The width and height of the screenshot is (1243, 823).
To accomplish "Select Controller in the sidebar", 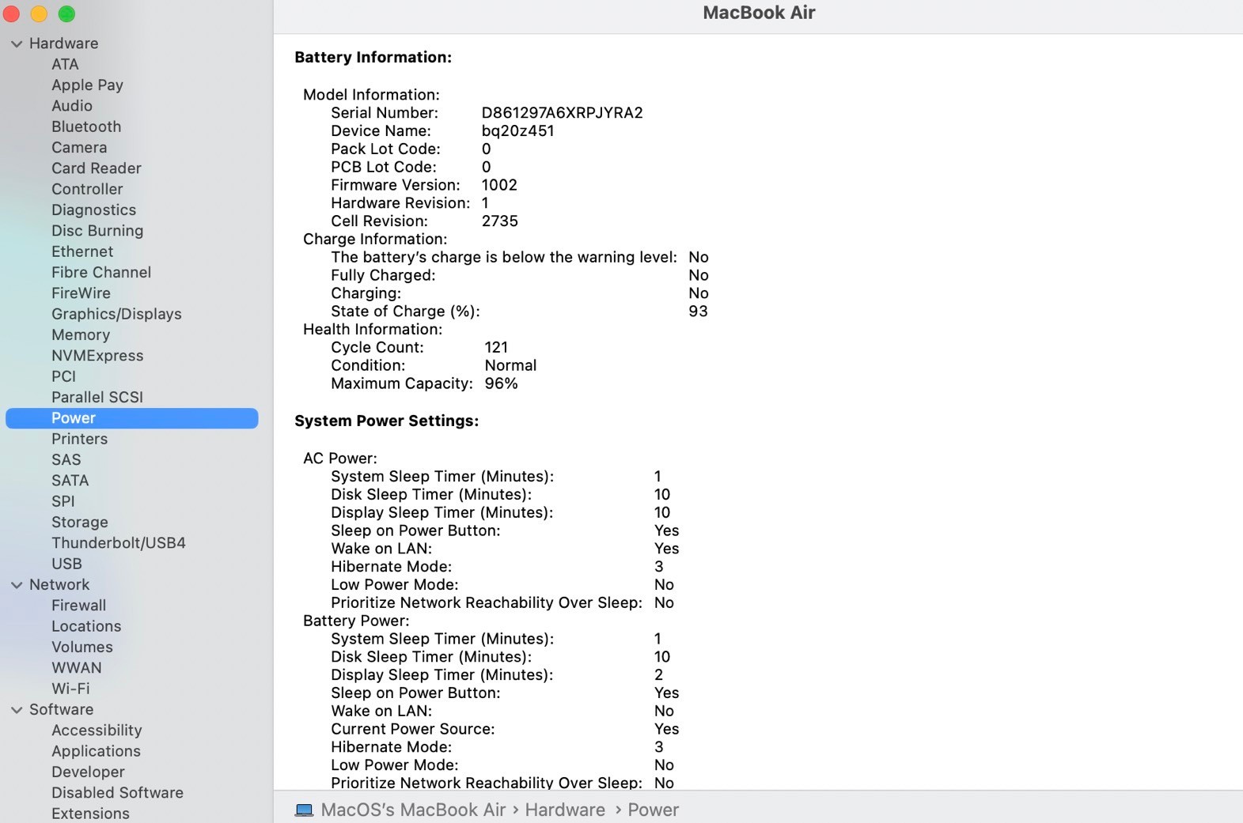I will (87, 189).
